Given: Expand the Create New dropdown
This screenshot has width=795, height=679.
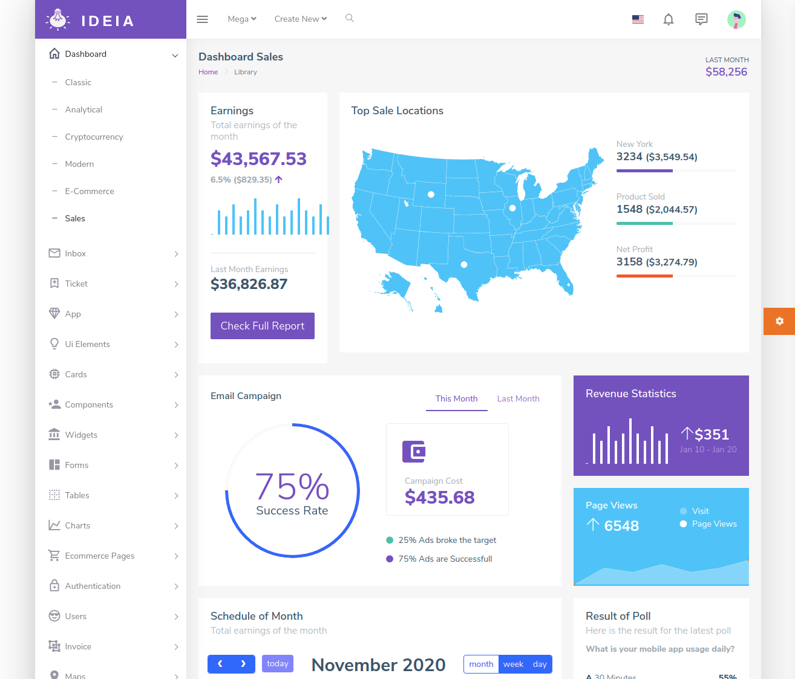Looking at the screenshot, I should click(x=300, y=19).
